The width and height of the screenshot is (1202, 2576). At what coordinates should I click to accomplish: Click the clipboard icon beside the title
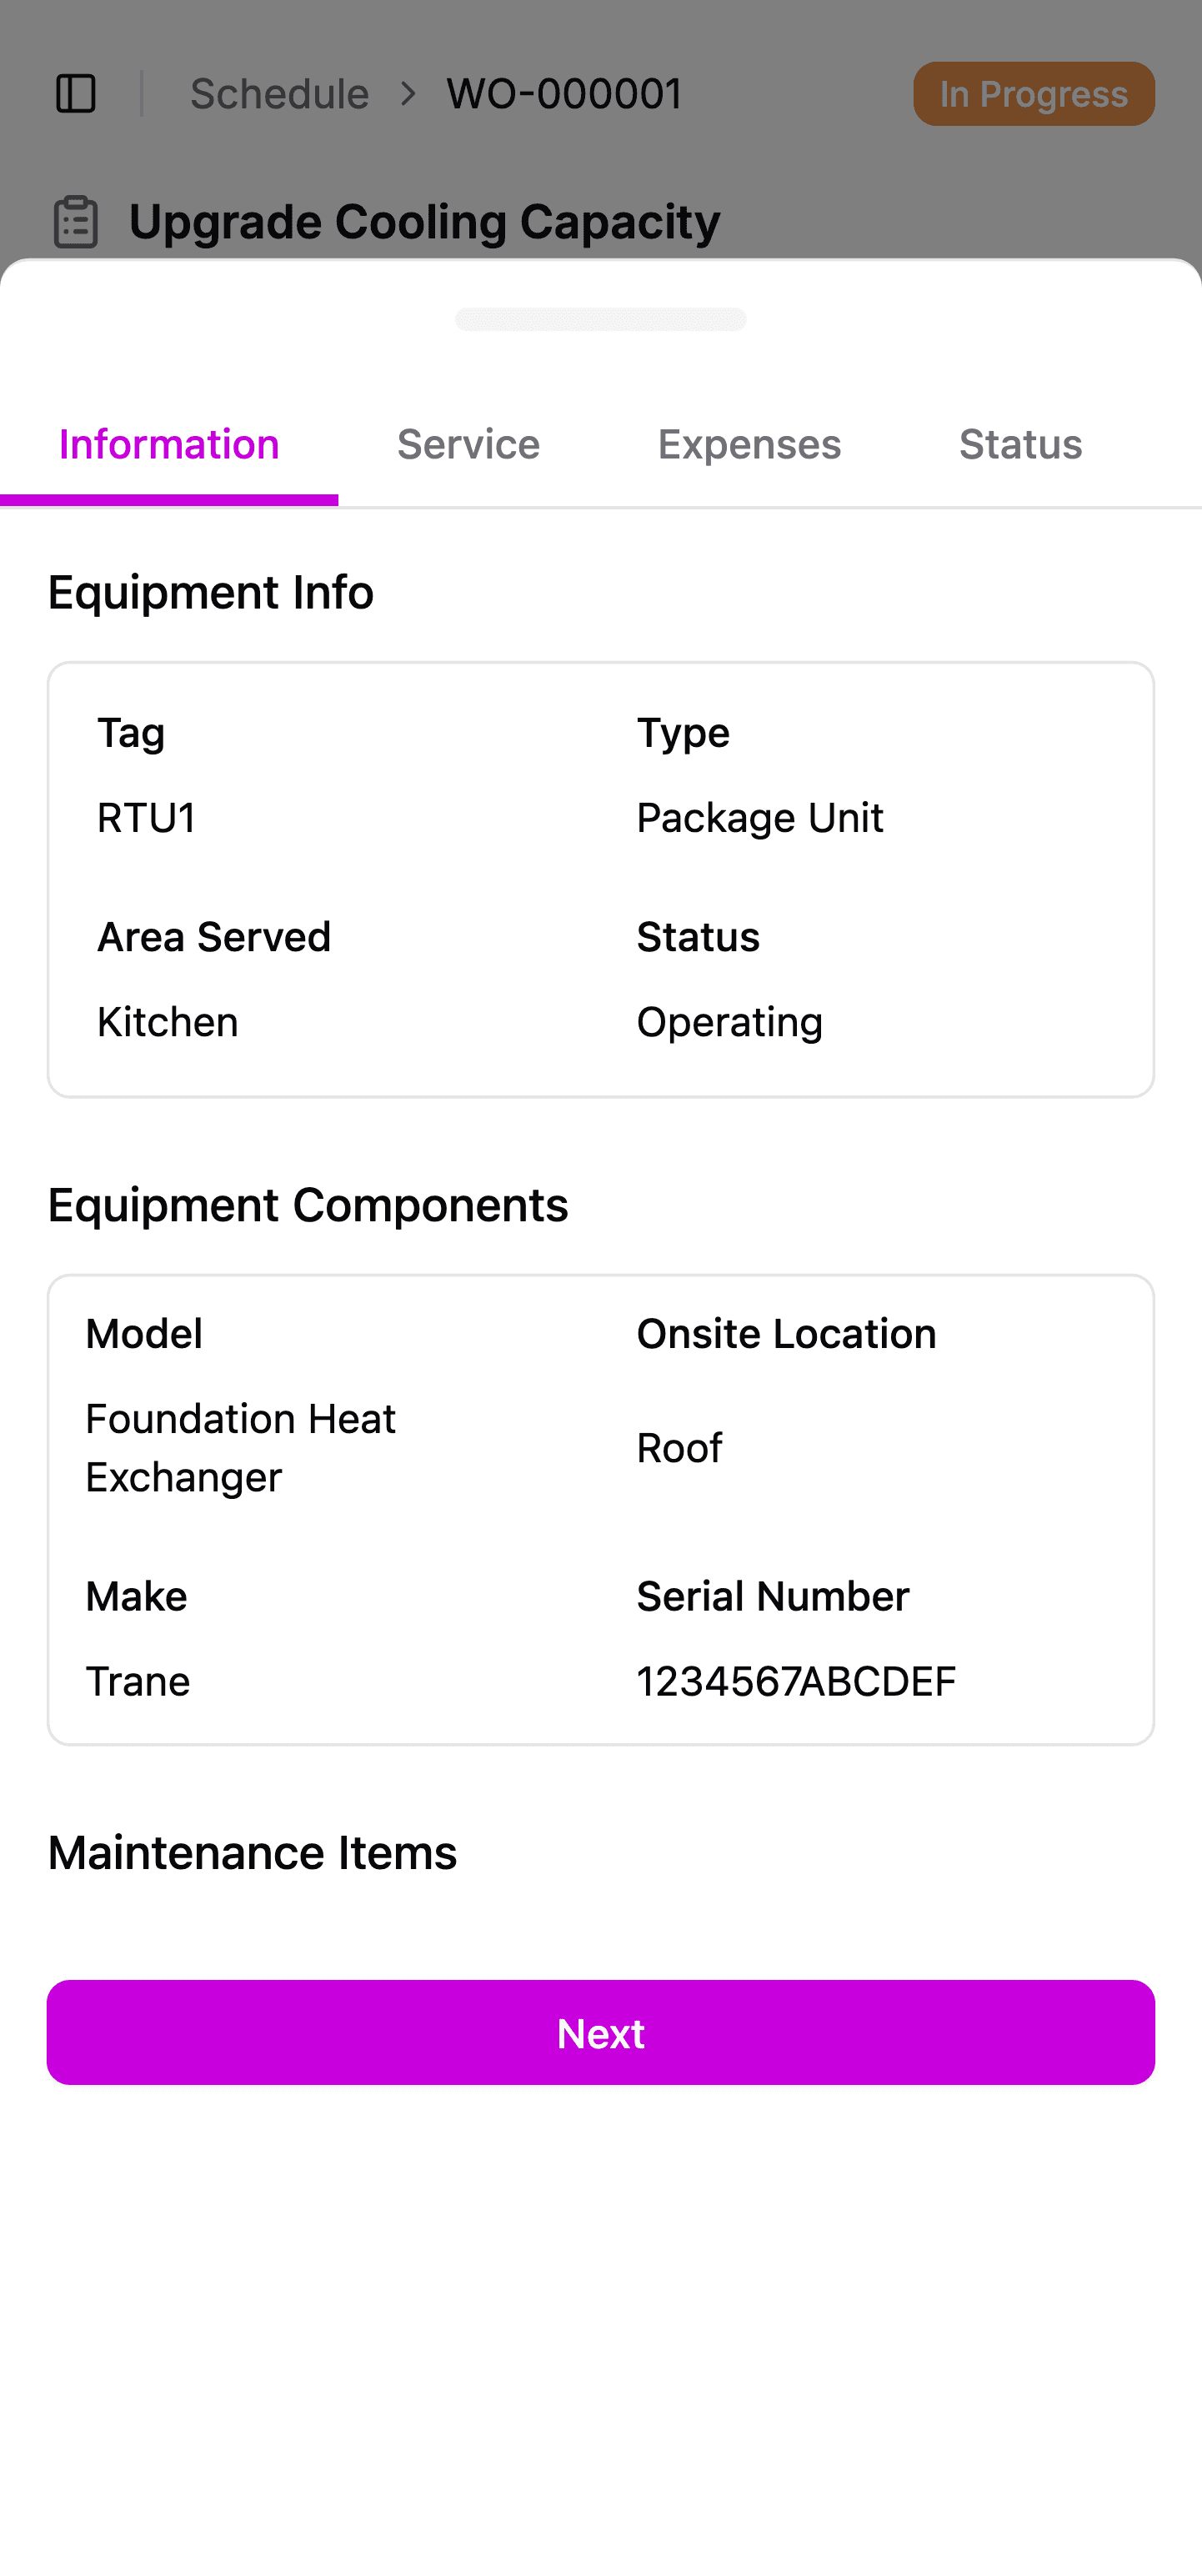click(x=76, y=222)
